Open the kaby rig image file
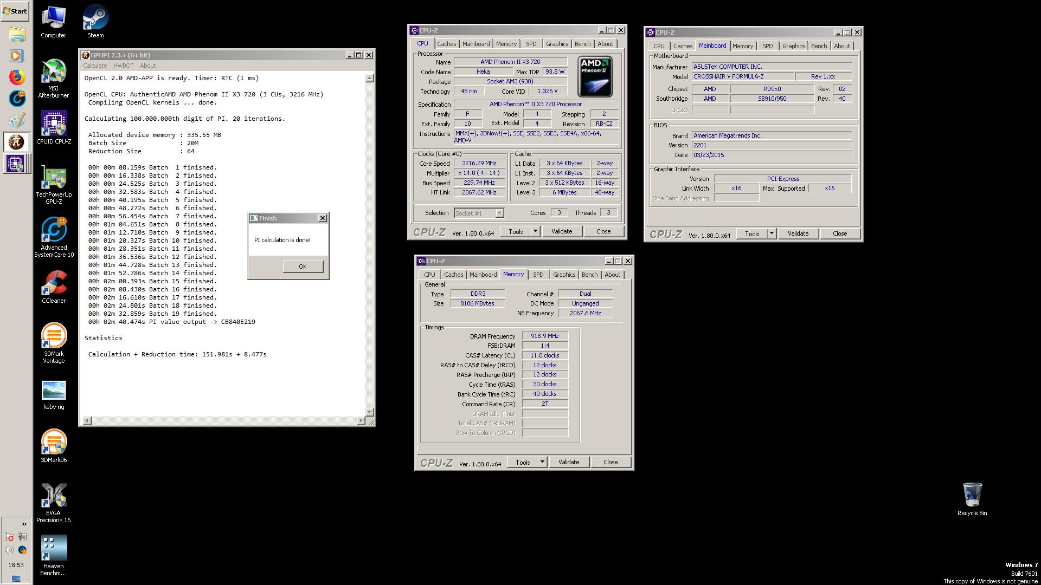This screenshot has height=585, width=1041. click(54, 395)
